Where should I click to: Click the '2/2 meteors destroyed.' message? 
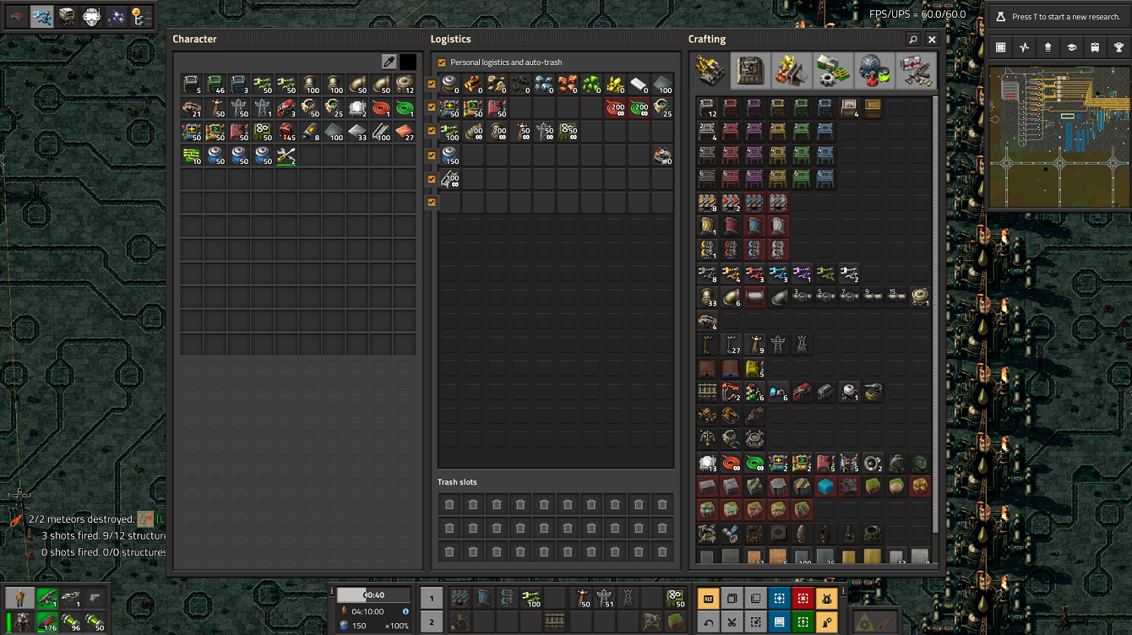(81, 519)
